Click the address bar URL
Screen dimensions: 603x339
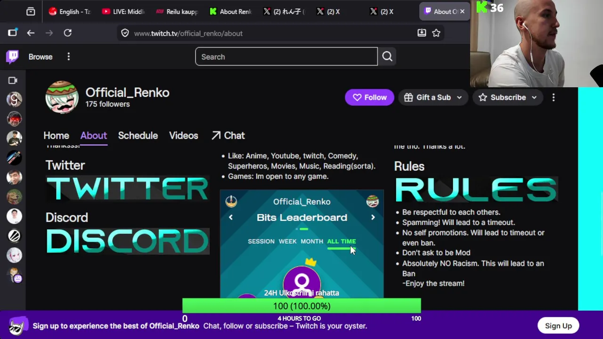[x=188, y=33]
